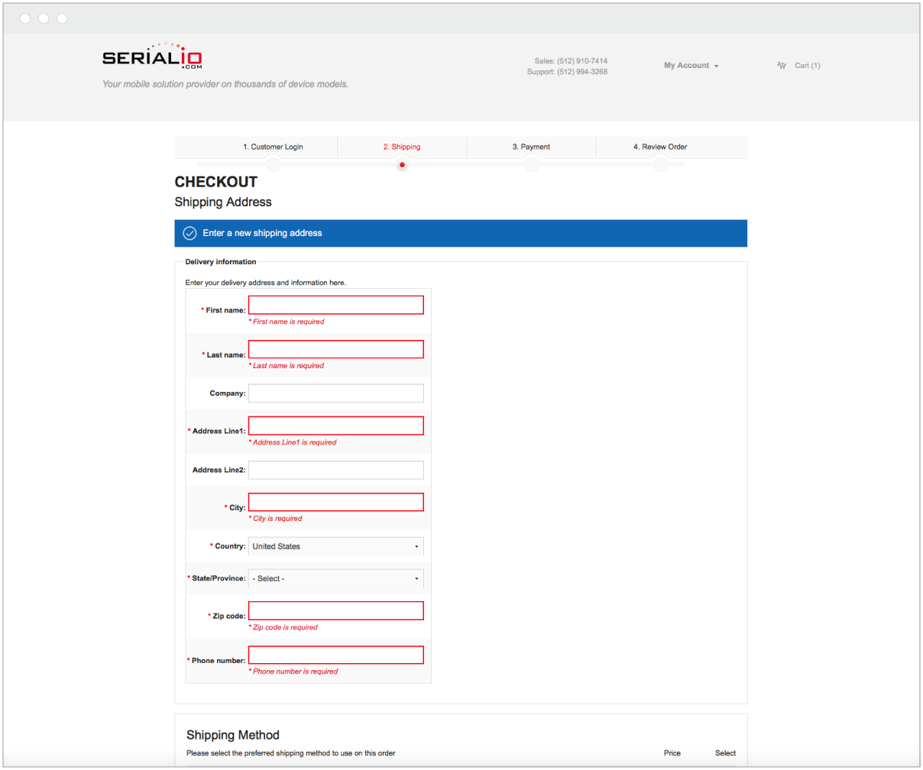Click 'City is required' error text
The height and width of the screenshot is (770, 923).
tap(276, 519)
